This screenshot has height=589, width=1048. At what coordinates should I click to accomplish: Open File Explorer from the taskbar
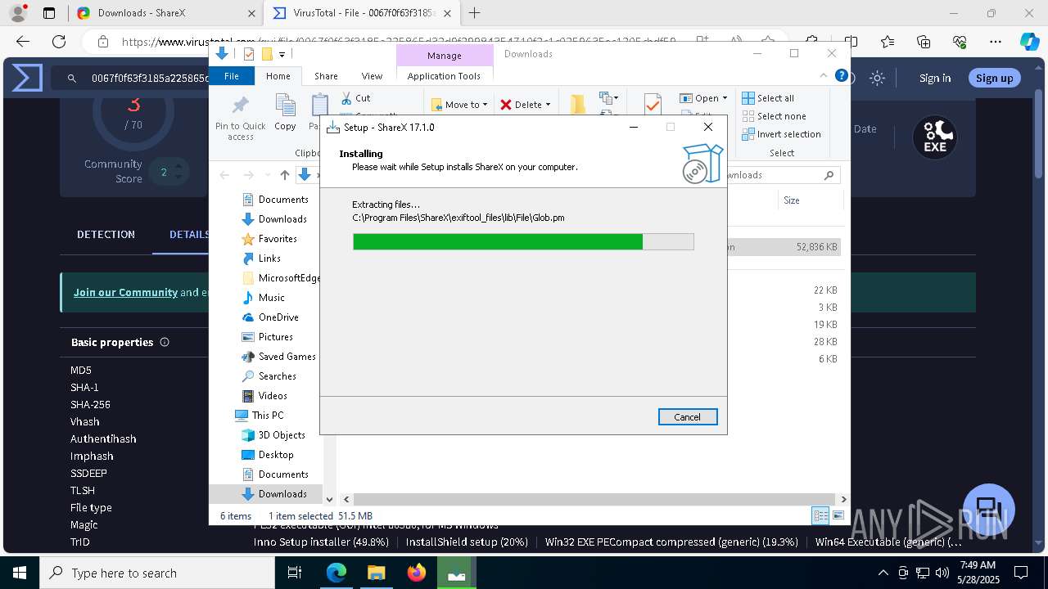(x=377, y=573)
